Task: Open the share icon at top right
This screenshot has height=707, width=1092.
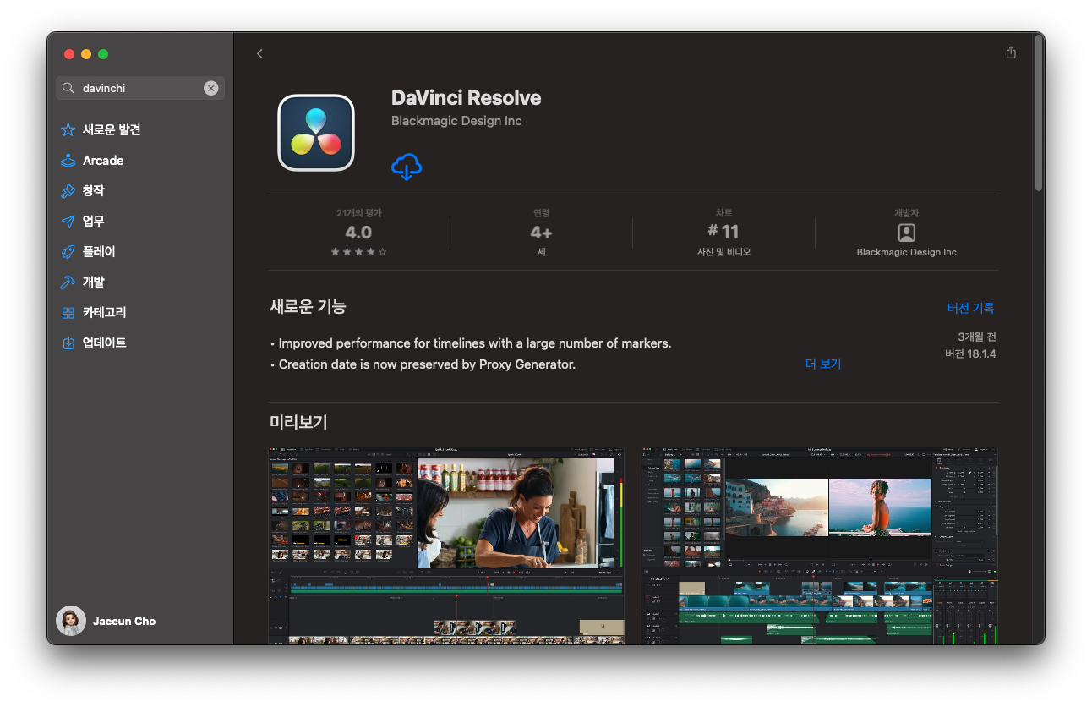Action: (1011, 52)
